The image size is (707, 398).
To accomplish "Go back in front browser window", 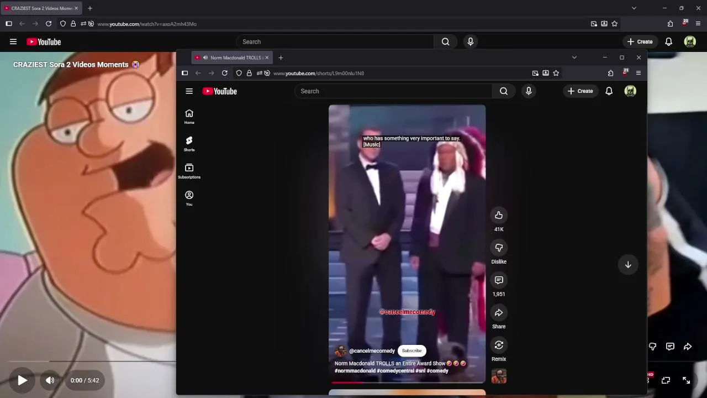I will coord(198,73).
